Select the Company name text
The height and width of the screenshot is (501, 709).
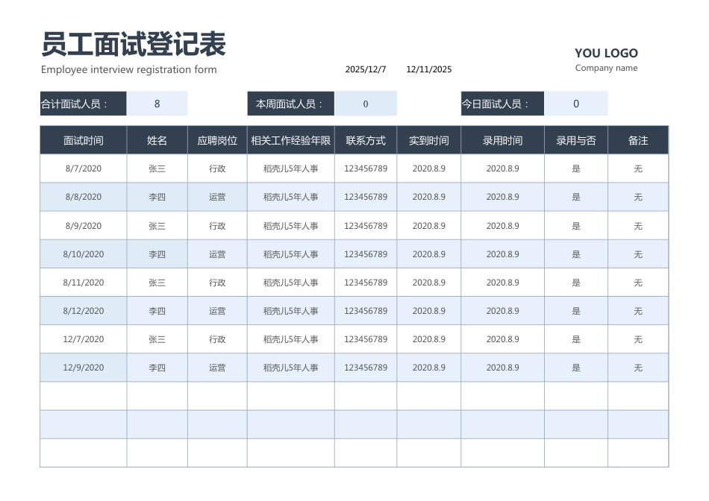(606, 68)
